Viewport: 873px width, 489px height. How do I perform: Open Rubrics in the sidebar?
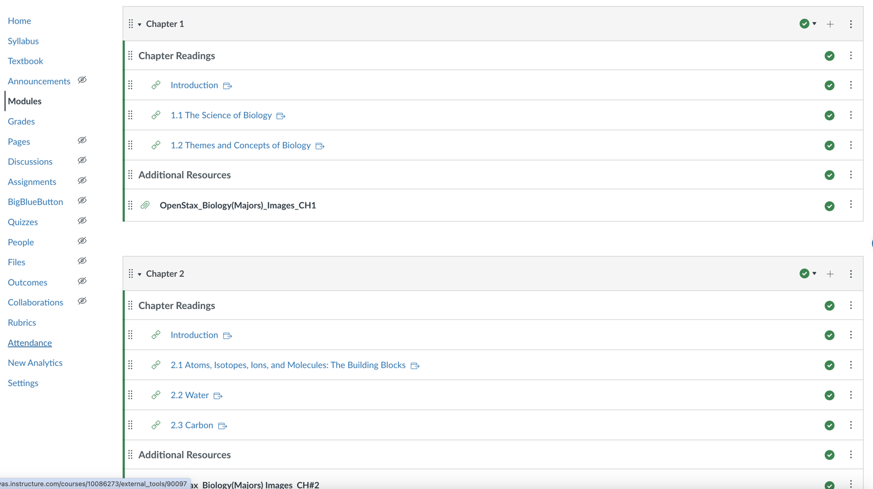(x=22, y=323)
